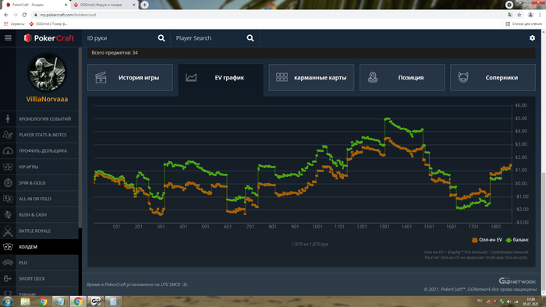Switch to карманные карты tab

click(311, 78)
